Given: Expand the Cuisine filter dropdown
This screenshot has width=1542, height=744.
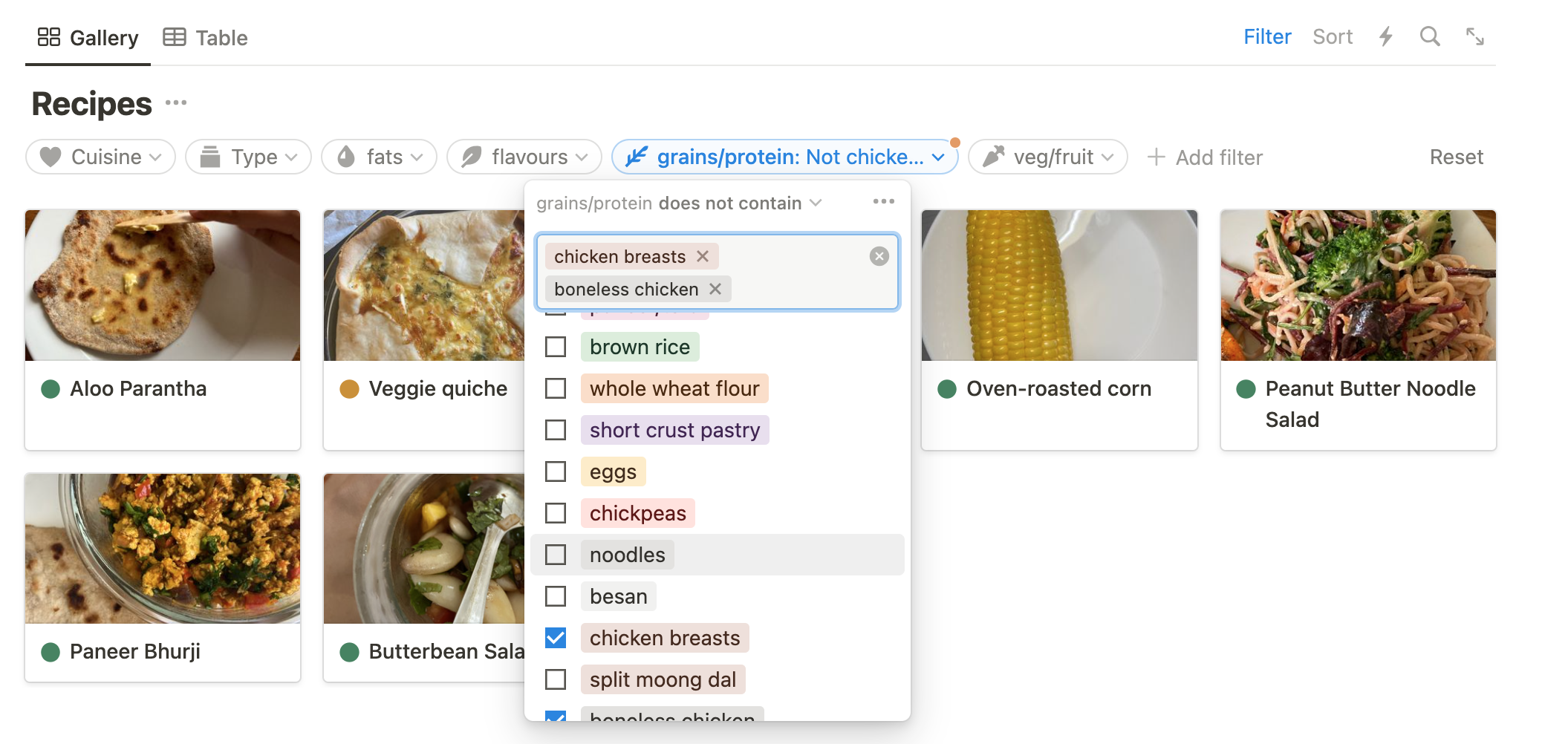Looking at the screenshot, I should 101,157.
